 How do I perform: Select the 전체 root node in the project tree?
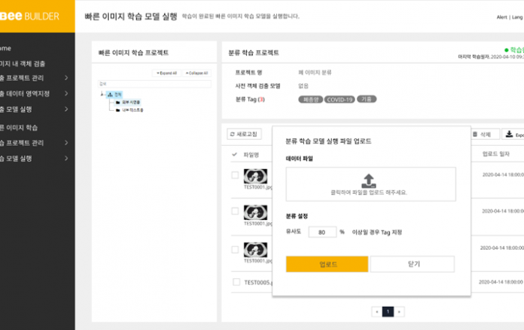115,94
